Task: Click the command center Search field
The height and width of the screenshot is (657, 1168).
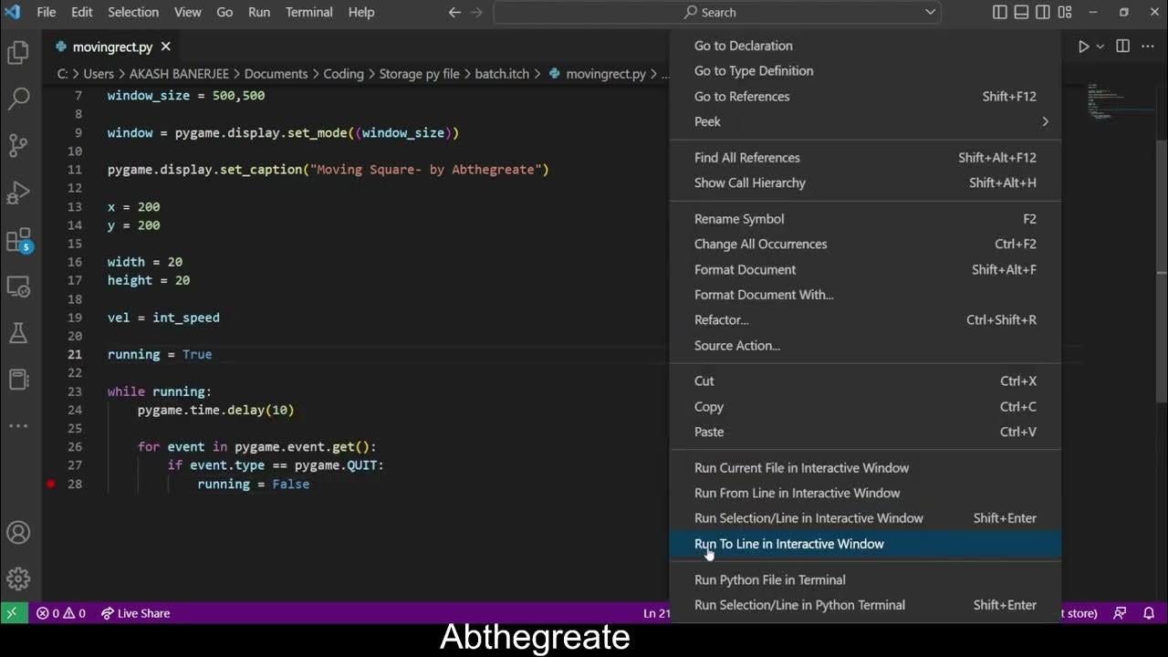Action: 717,12
